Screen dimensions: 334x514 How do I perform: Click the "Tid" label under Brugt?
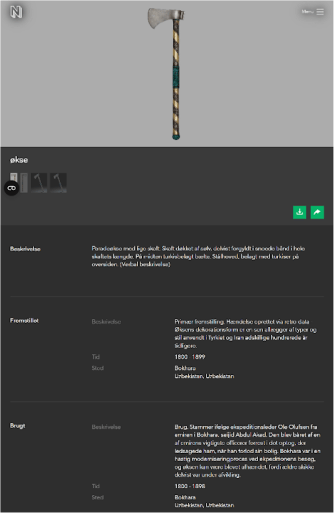(95, 486)
